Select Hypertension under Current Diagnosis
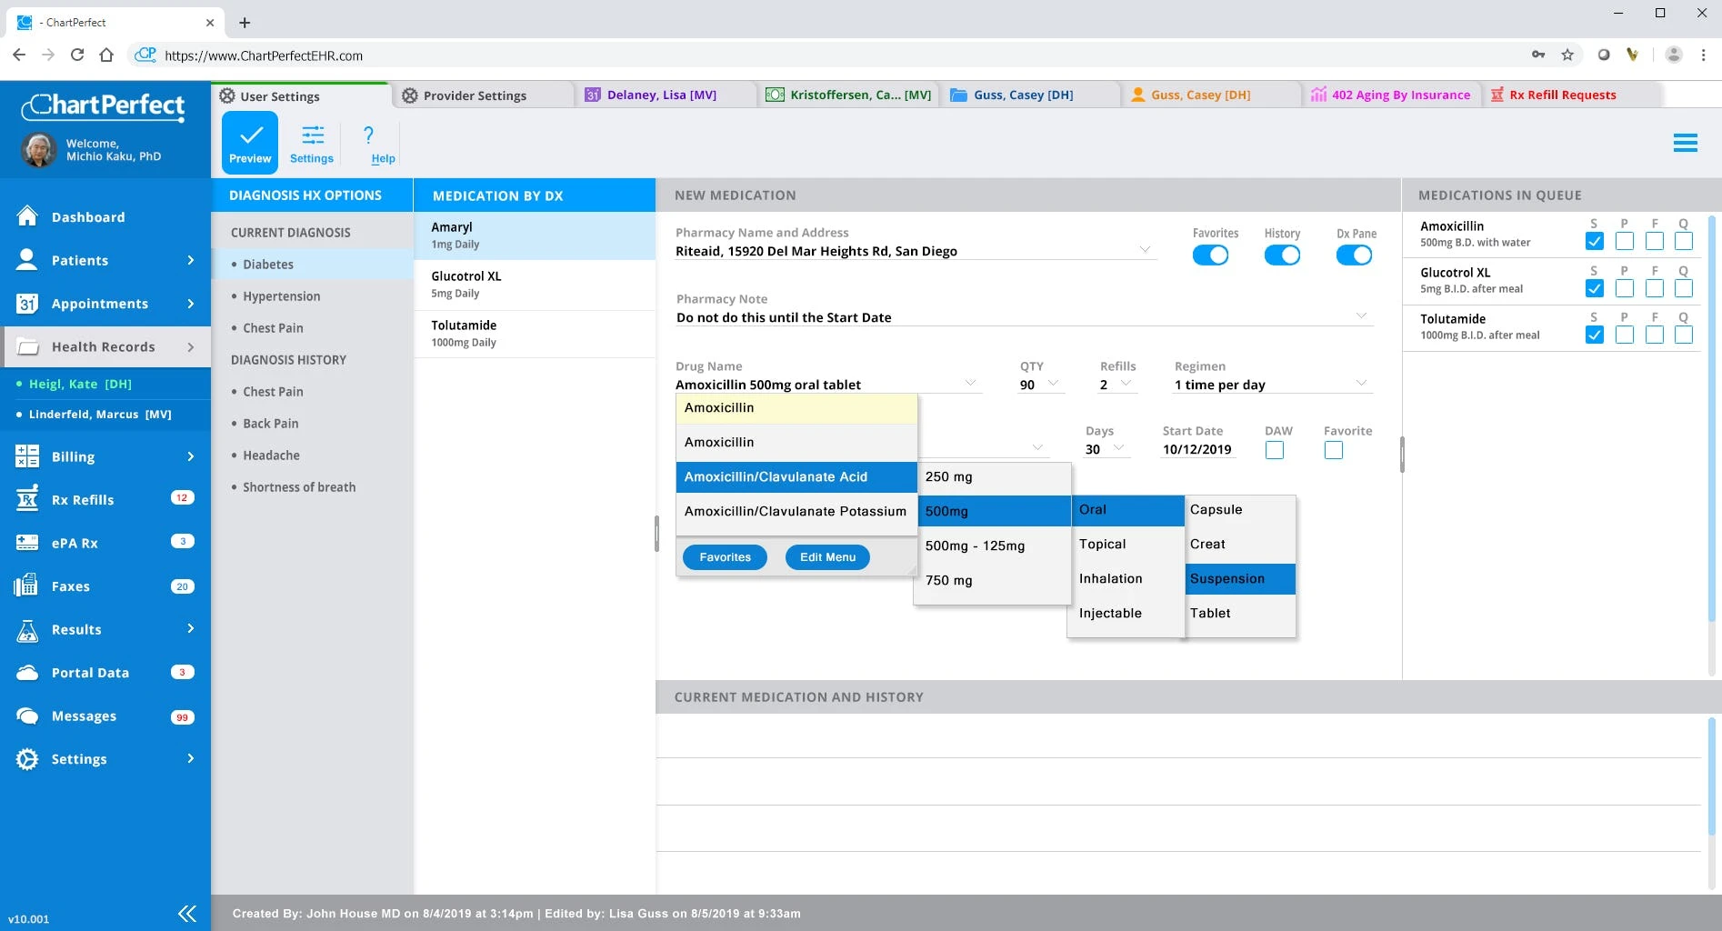This screenshot has height=931, width=1722. [280, 295]
